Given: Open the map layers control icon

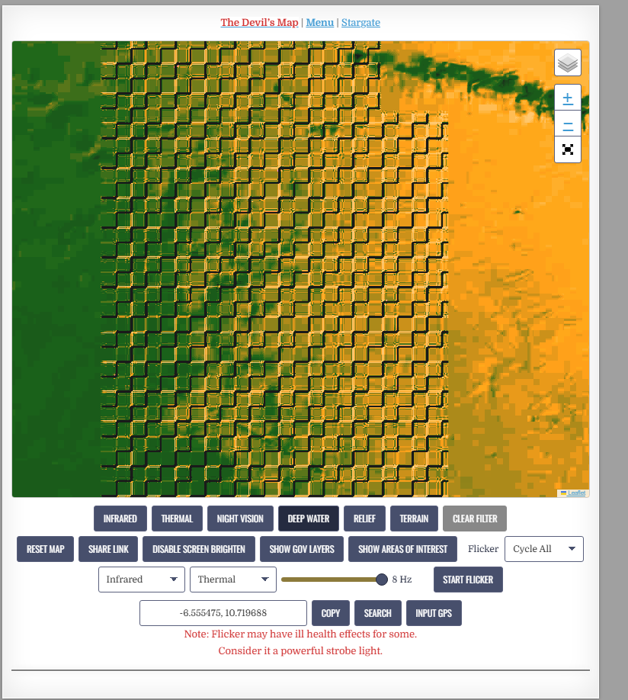Looking at the screenshot, I should [567, 63].
